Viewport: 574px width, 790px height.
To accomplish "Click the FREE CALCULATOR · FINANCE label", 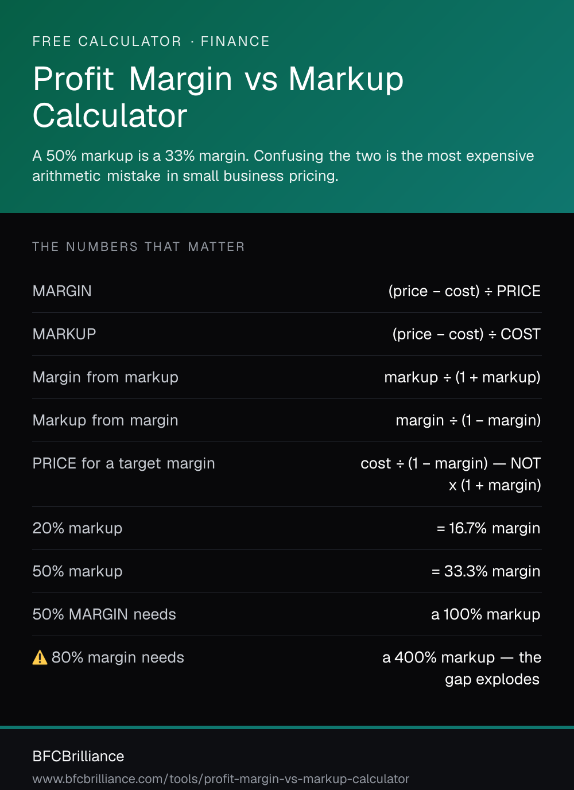I will click(x=151, y=41).
